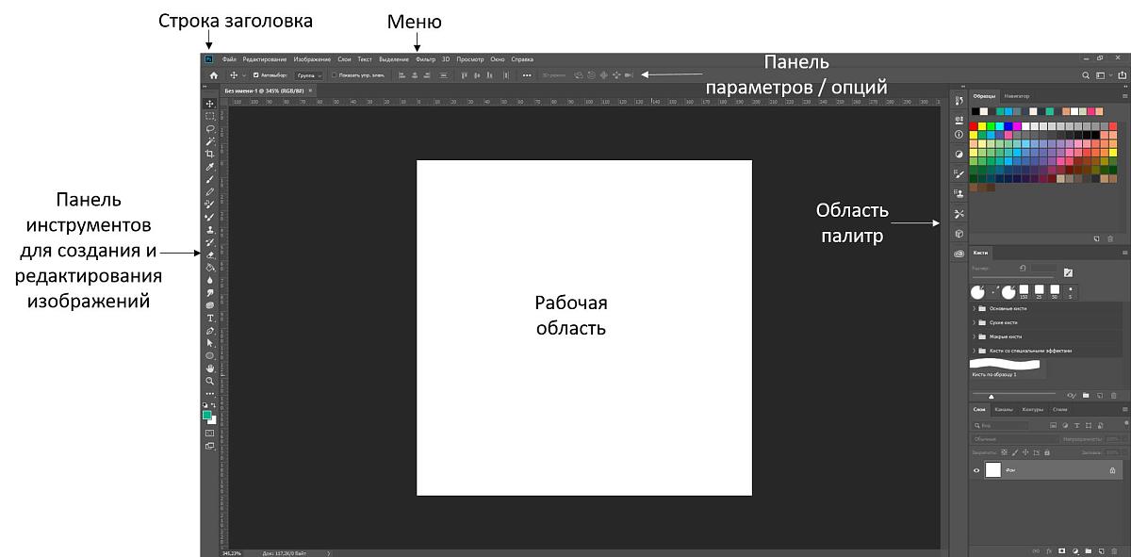Open the Группа auto-select dropdown
Viewport: 1131px width, 557px height.
click(310, 75)
